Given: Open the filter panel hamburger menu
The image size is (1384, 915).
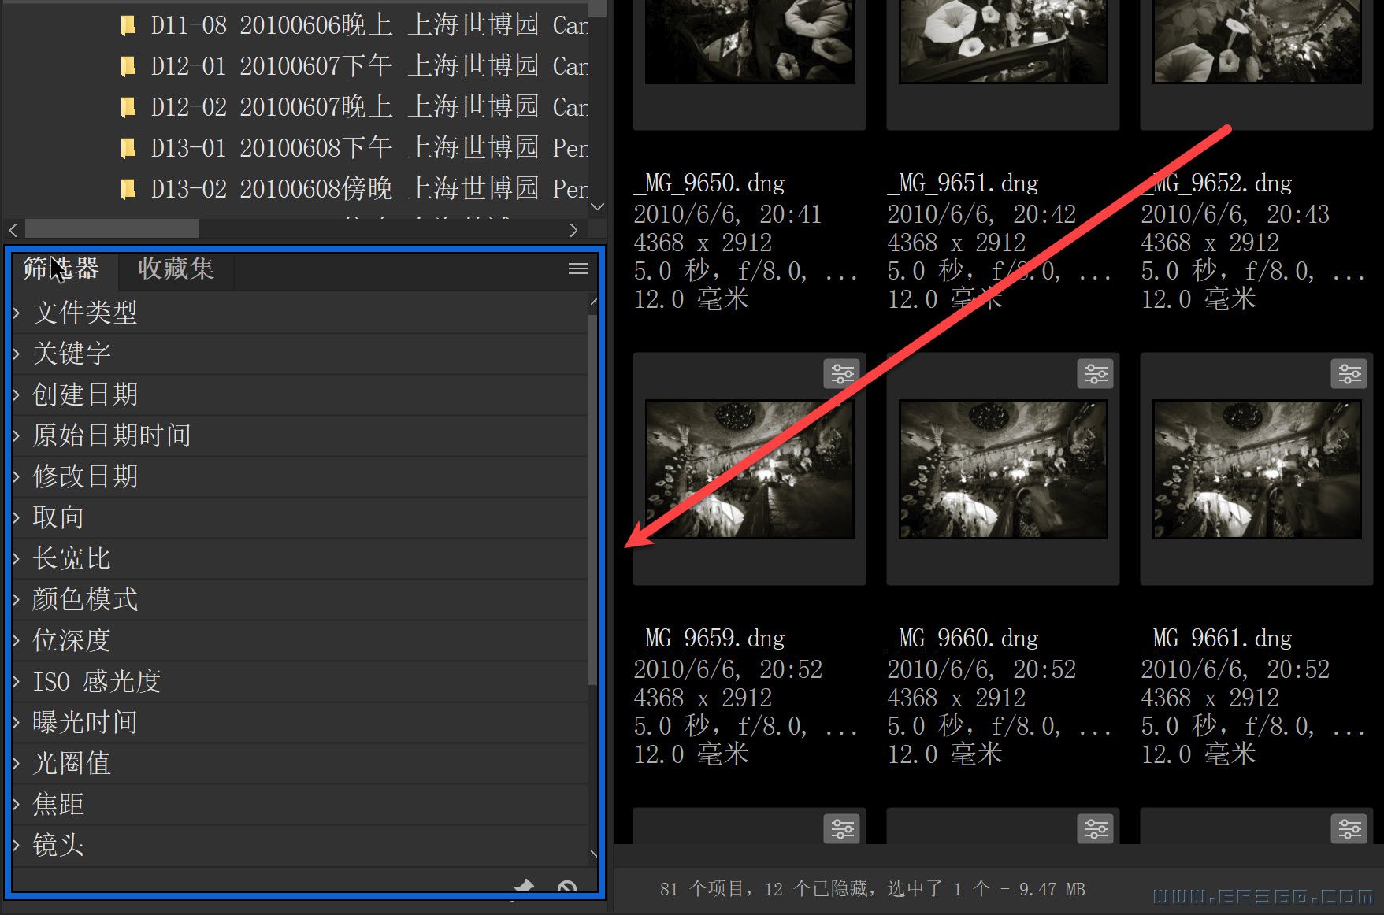Looking at the screenshot, I should (x=577, y=269).
